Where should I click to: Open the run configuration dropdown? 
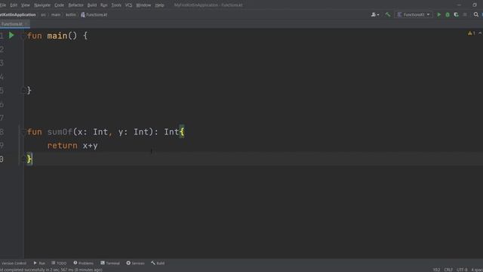click(x=414, y=14)
